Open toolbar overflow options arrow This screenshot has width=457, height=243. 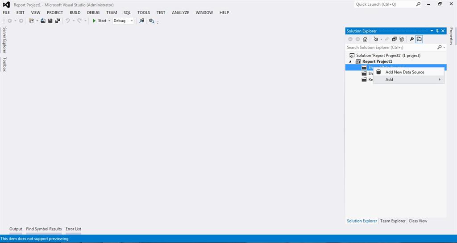(158, 22)
